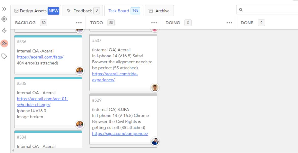Screen dimensions: 298x153
Task: Open the BACKLOG column options menu
Action: click(x=79, y=23)
